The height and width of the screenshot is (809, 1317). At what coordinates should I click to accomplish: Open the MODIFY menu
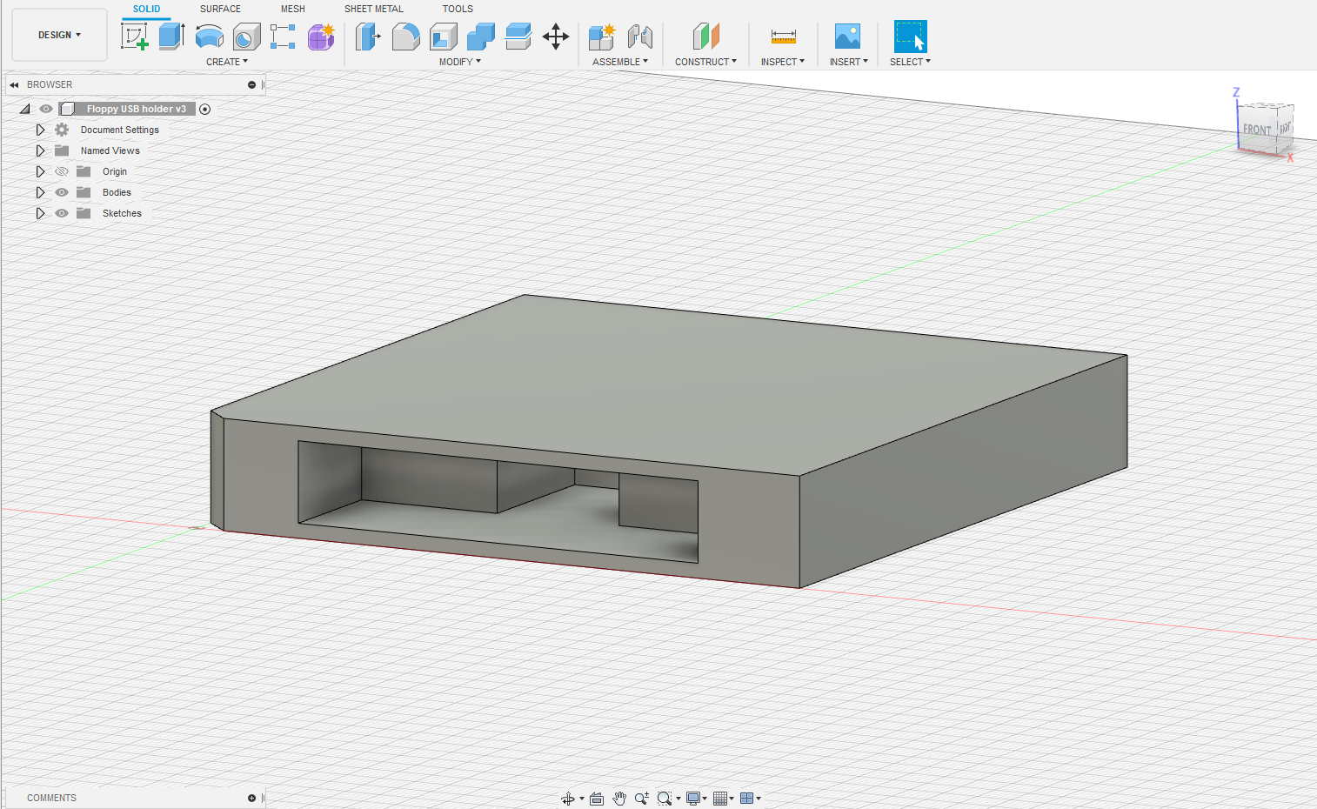coord(459,62)
